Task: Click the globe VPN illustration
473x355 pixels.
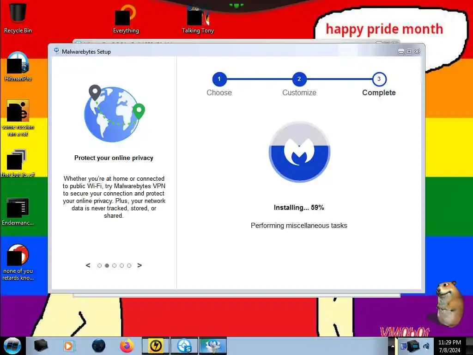Action: point(114,113)
